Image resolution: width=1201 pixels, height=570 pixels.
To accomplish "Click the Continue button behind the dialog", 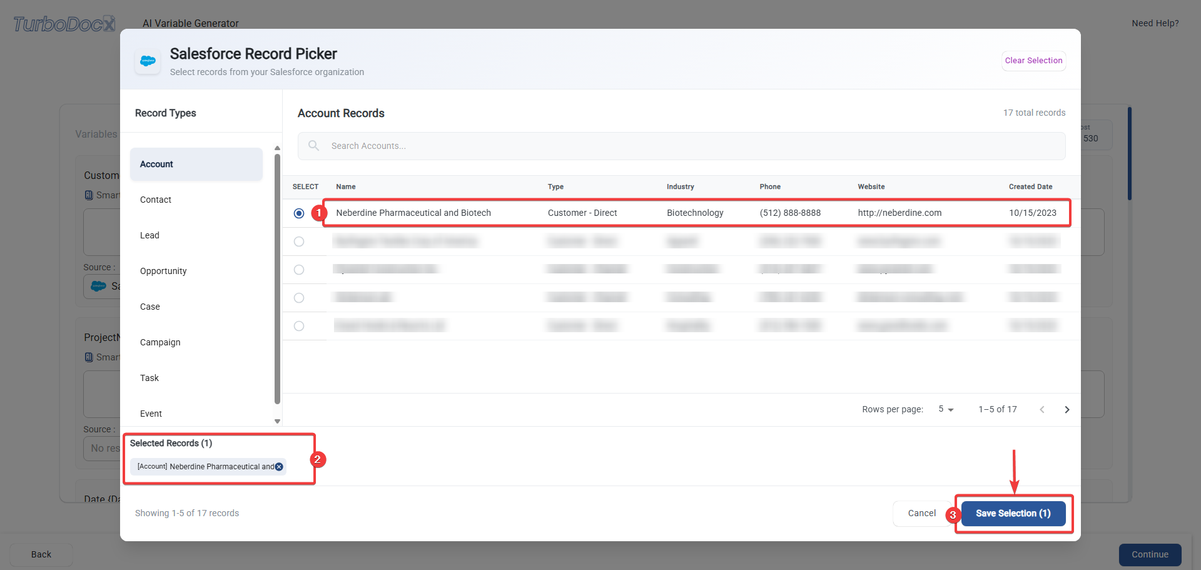I will click(1150, 554).
